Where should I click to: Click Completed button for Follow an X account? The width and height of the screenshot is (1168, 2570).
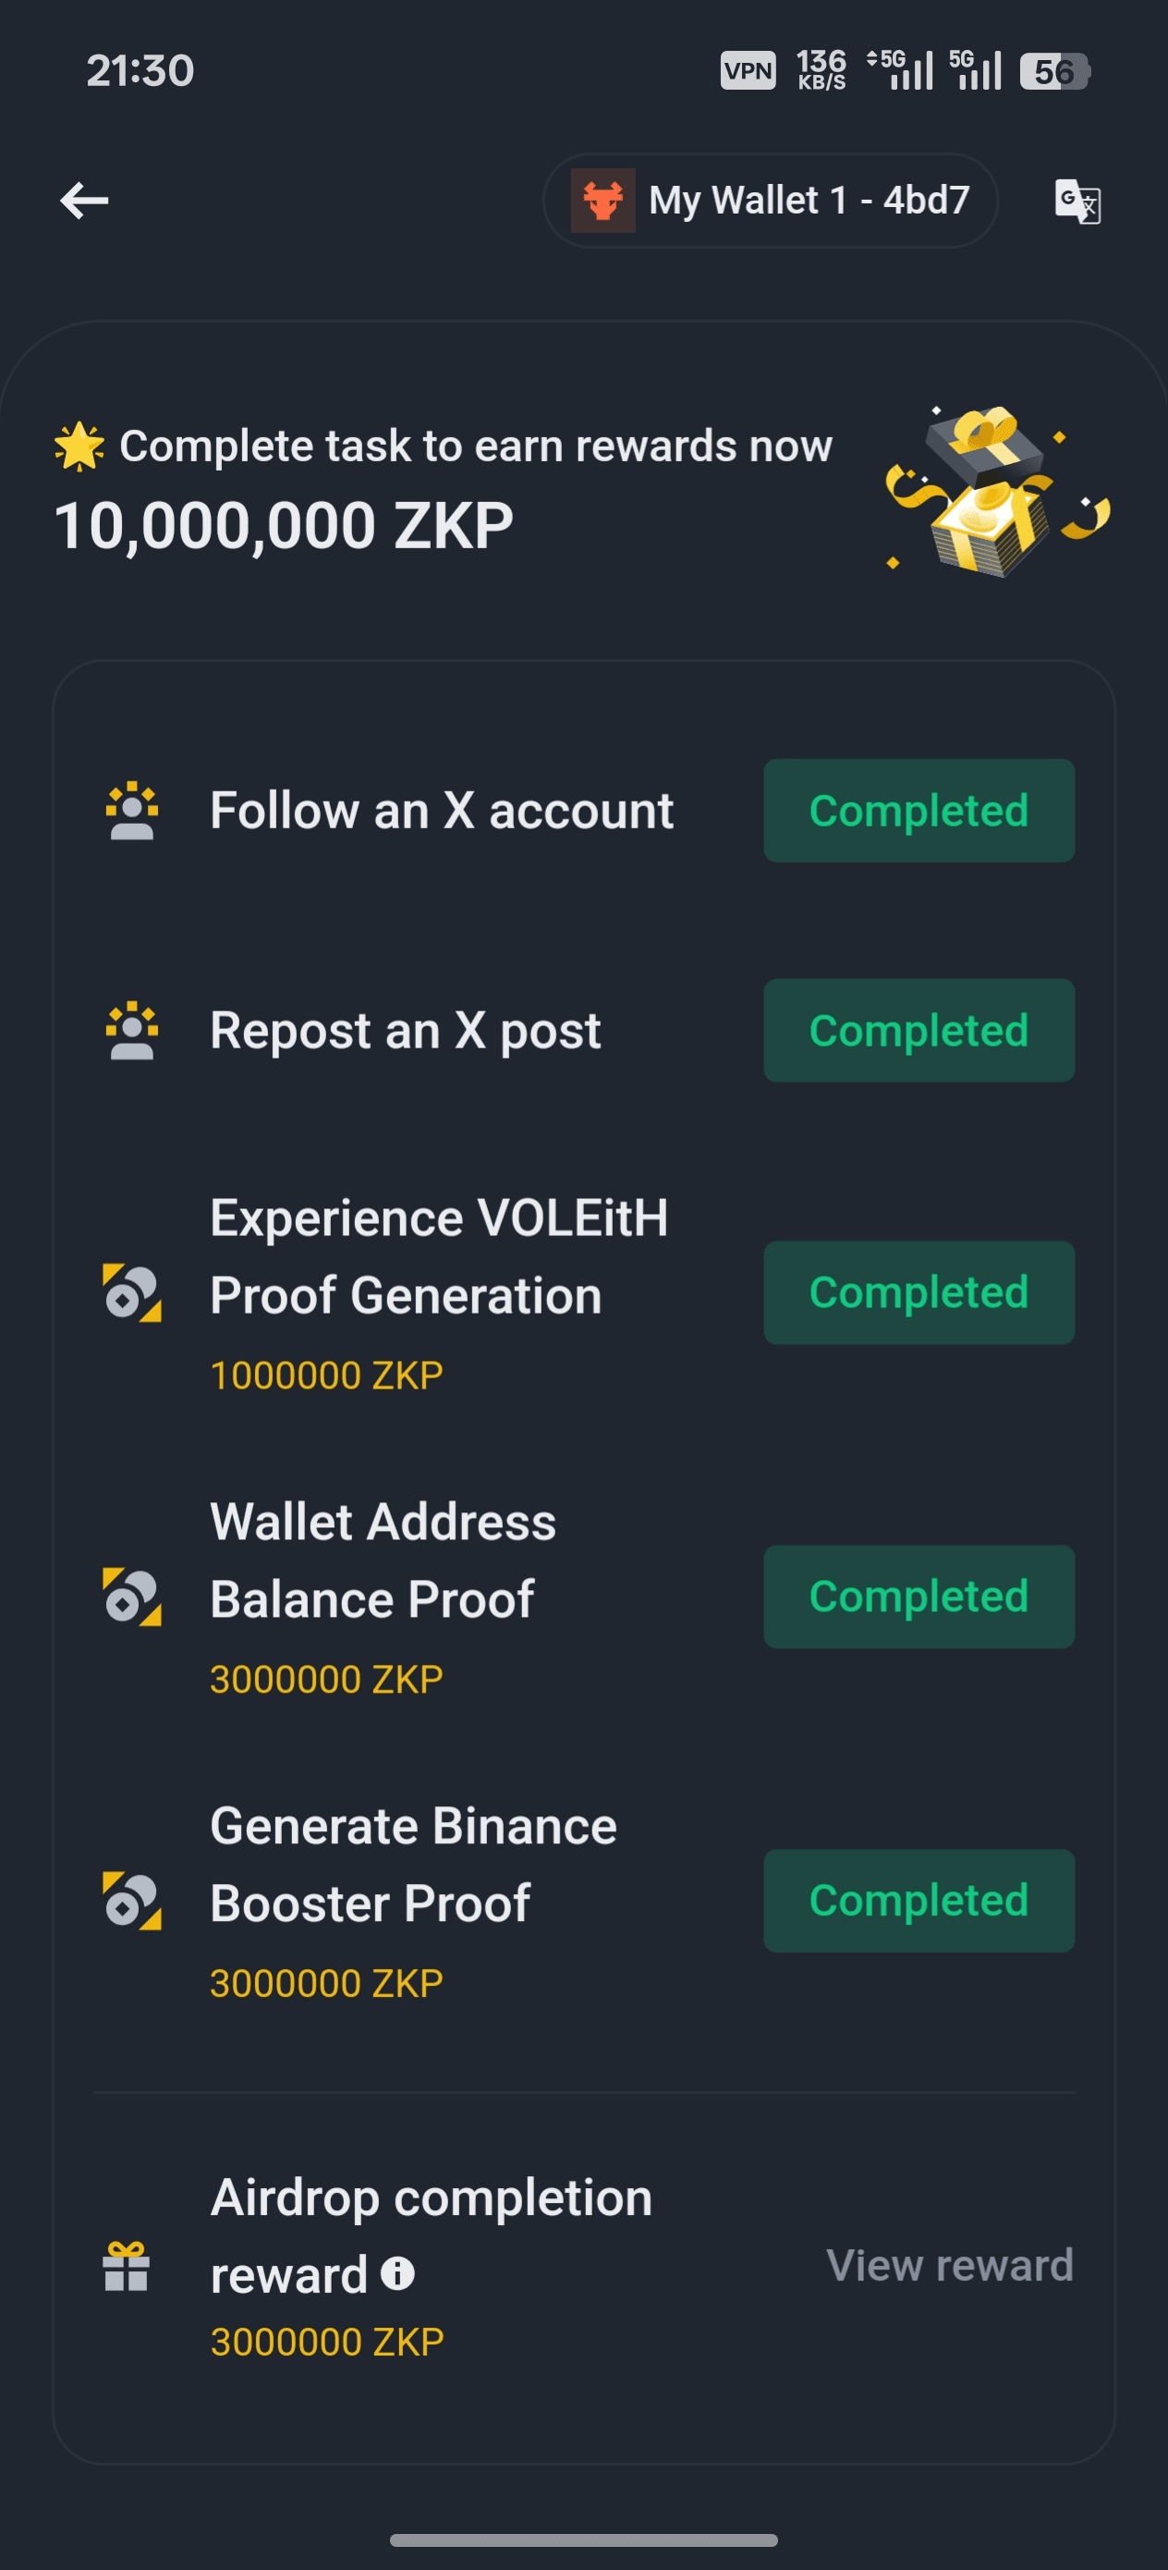pyautogui.click(x=919, y=811)
